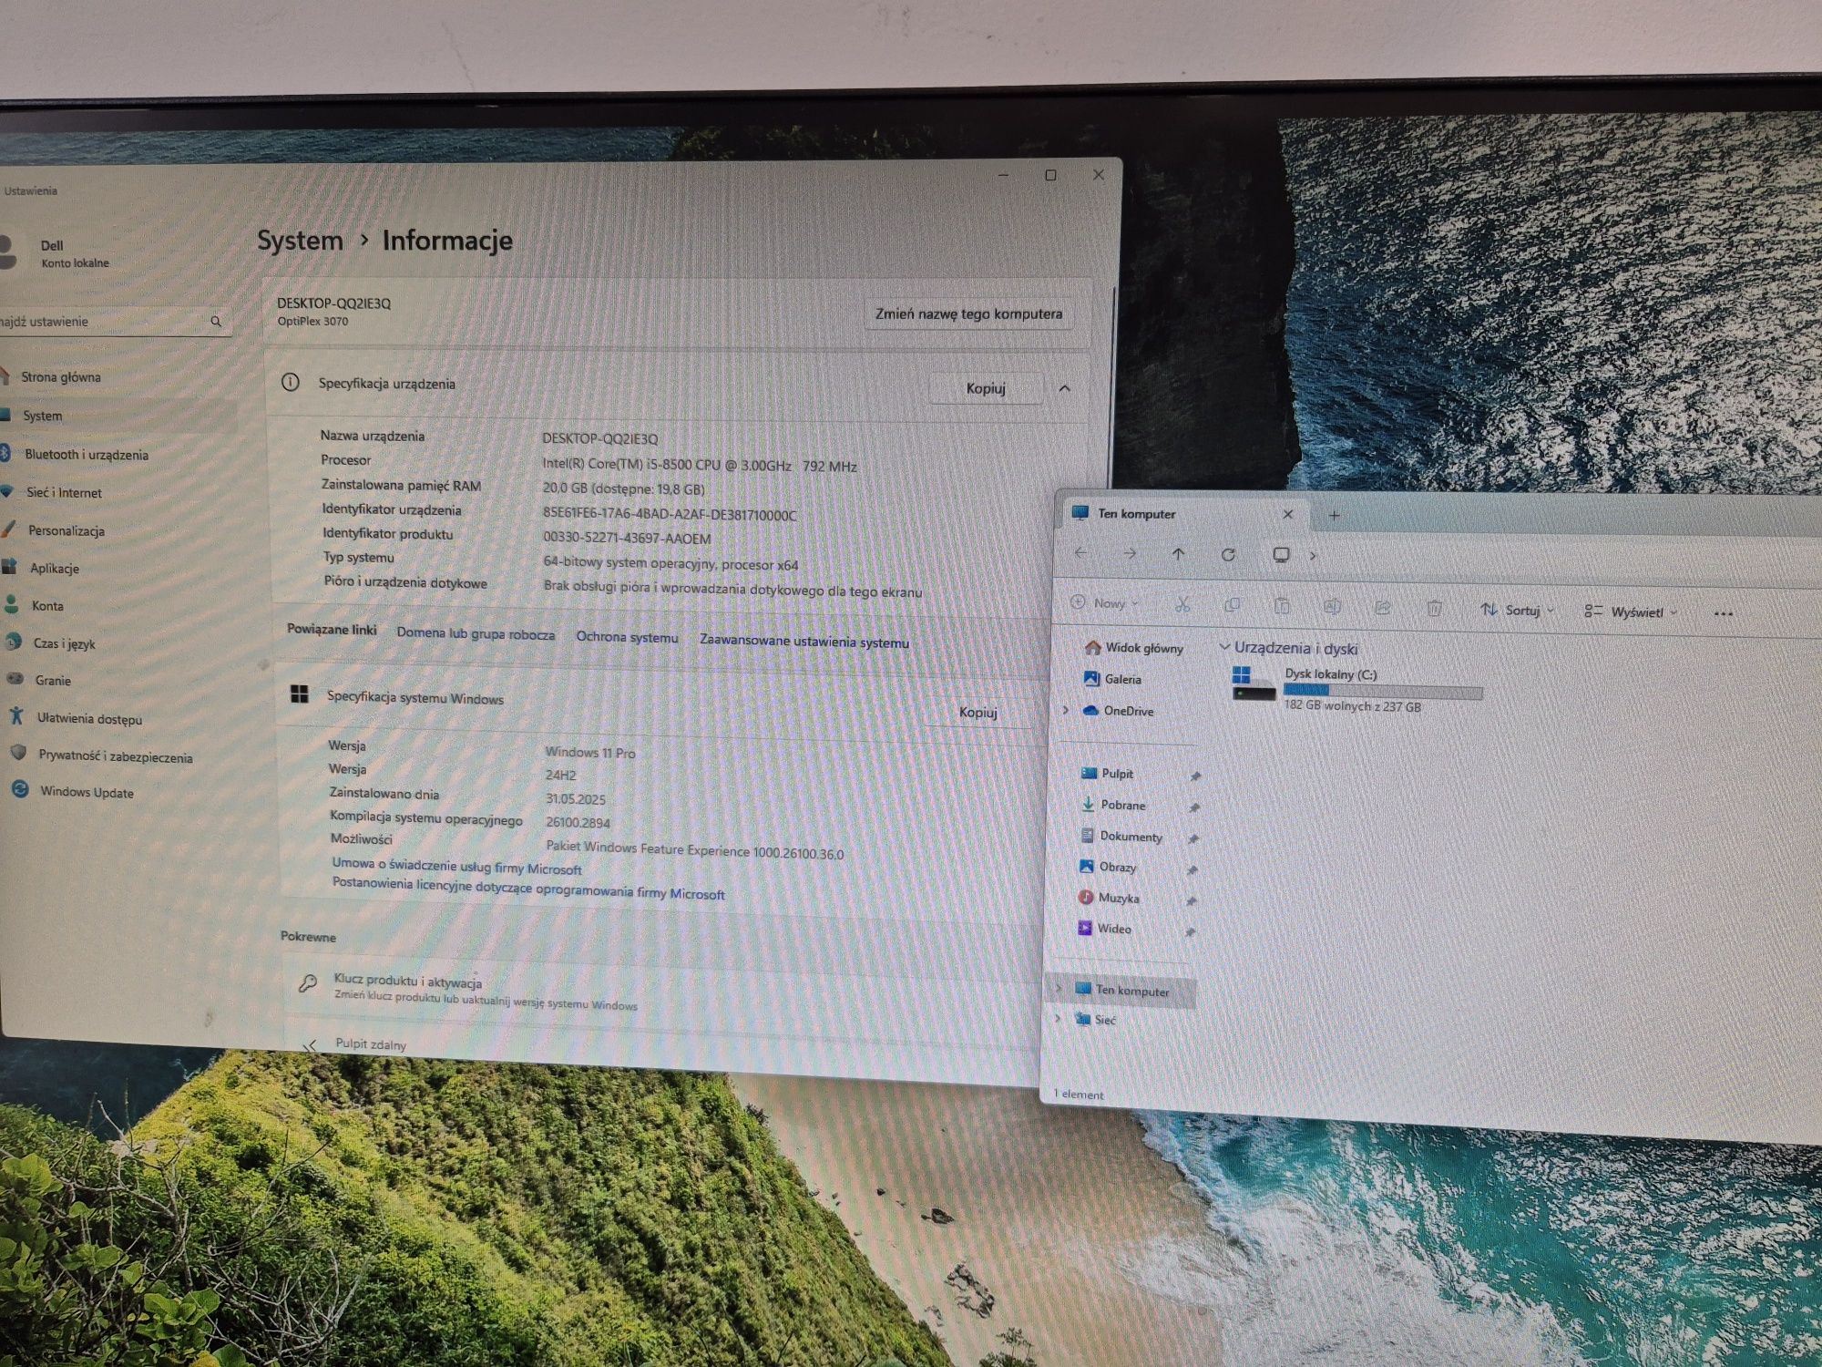Open Zaawansowane ustawienia systemu link
1822x1367 pixels.
click(804, 641)
